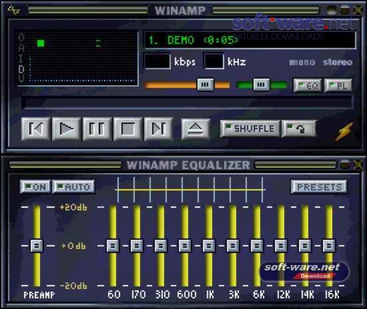Click the O A I D V options strip

[x=21, y=58]
